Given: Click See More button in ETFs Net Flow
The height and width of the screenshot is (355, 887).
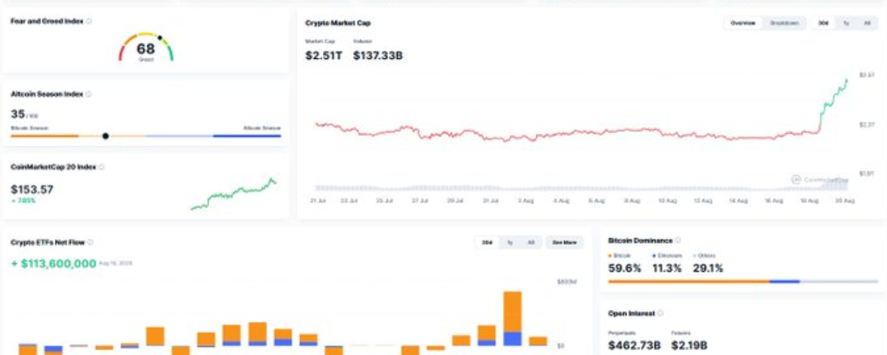Looking at the screenshot, I should pyautogui.click(x=565, y=243).
